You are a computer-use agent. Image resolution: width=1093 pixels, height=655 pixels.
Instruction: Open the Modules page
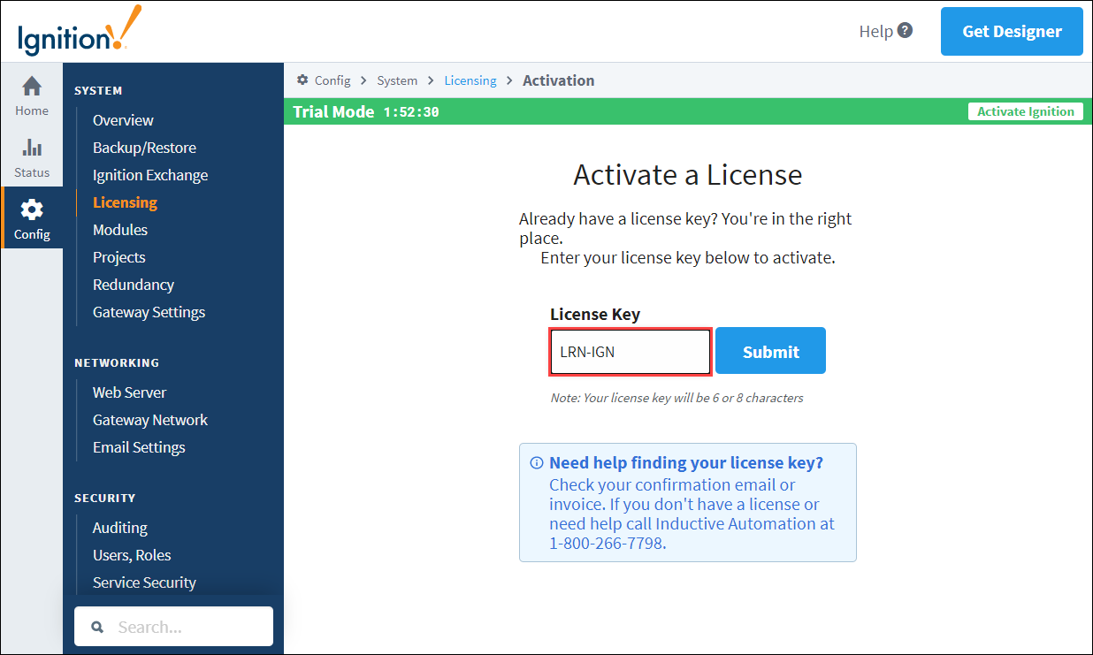[120, 230]
